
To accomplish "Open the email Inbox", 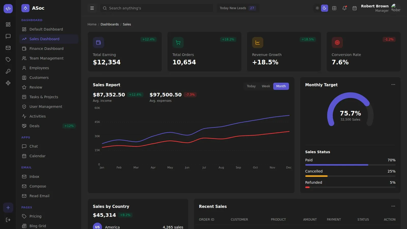I will coord(49,177).
